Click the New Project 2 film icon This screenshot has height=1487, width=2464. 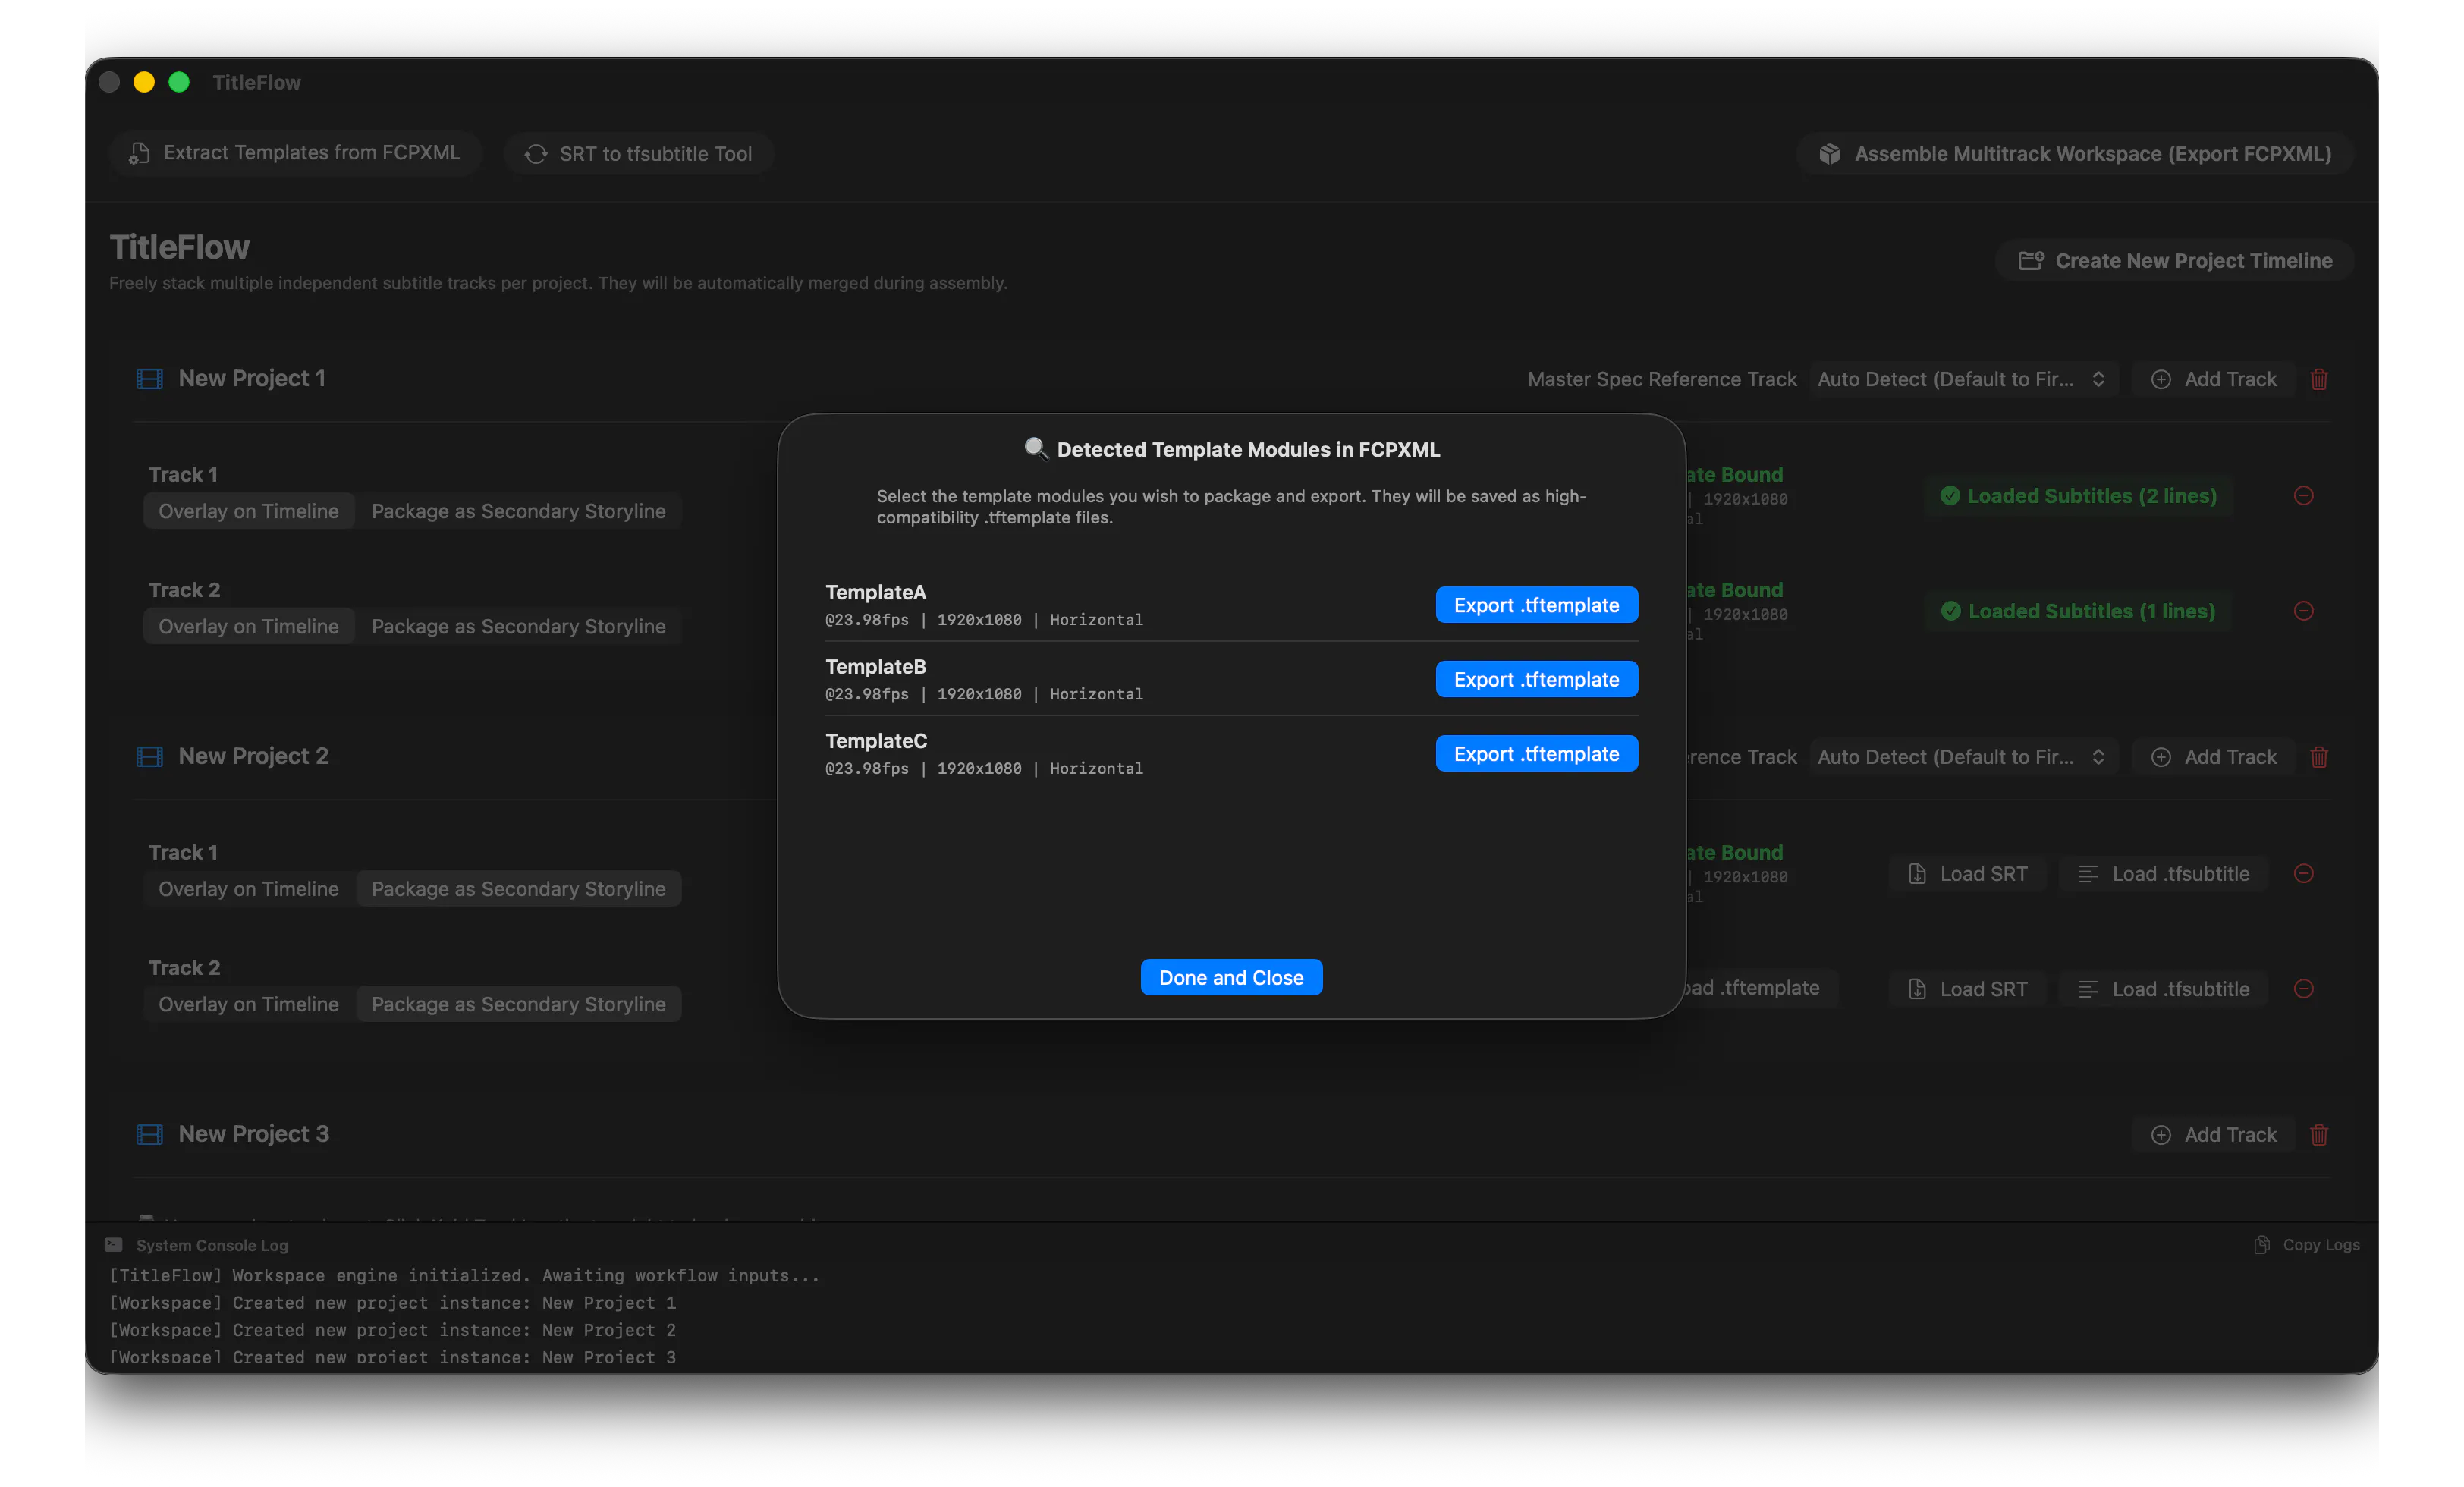[x=149, y=756]
